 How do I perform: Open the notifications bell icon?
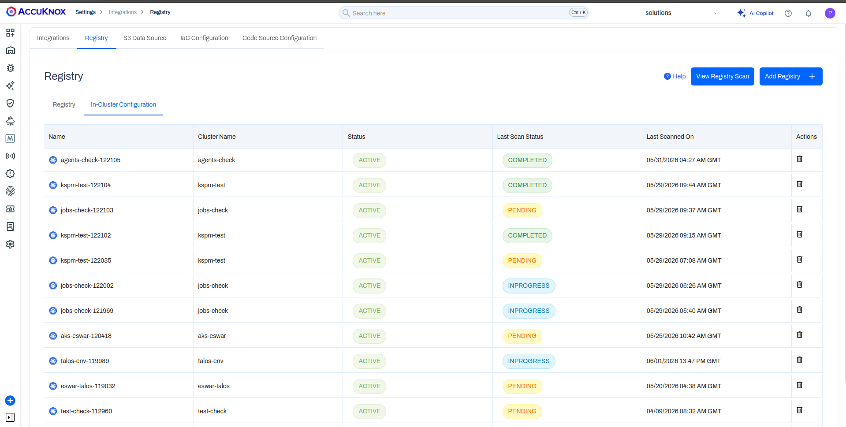[809, 13]
